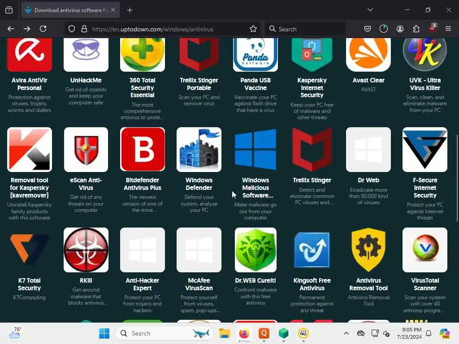Select the Download antivirus software tab
The width and height of the screenshot is (459, 344).
[70, 10]
